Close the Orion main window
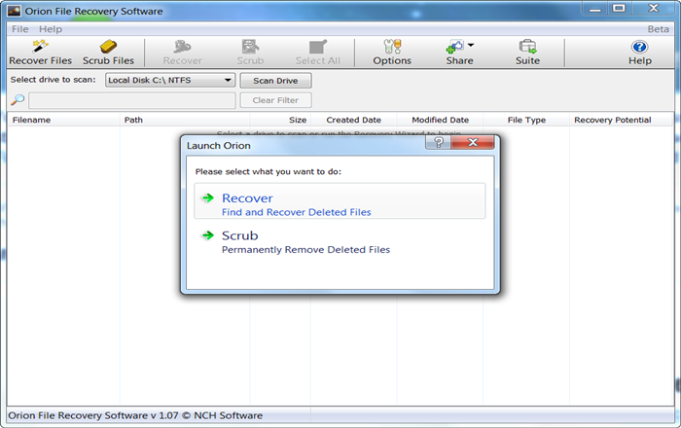The height and width of the screenshot is (428, 681). click(654, 9)
